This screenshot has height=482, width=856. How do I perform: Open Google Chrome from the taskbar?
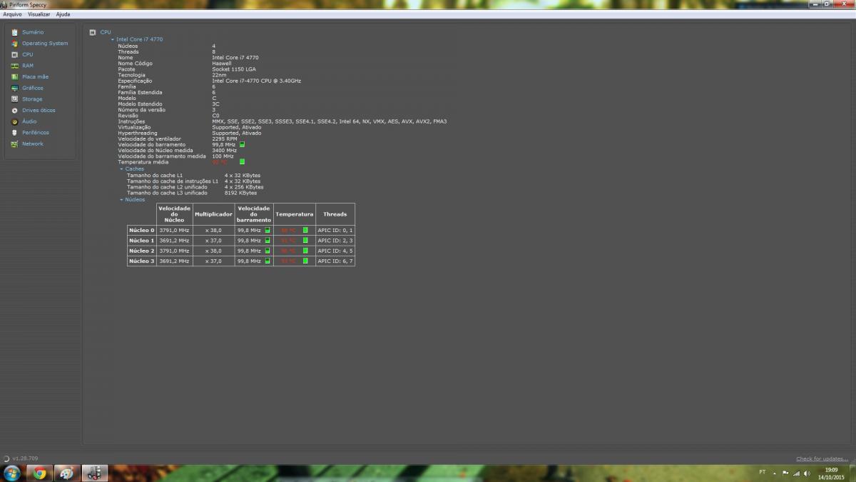[x=39, y=473]
